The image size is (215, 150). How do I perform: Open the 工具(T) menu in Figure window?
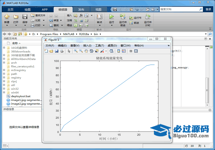[x=100, y=45]
